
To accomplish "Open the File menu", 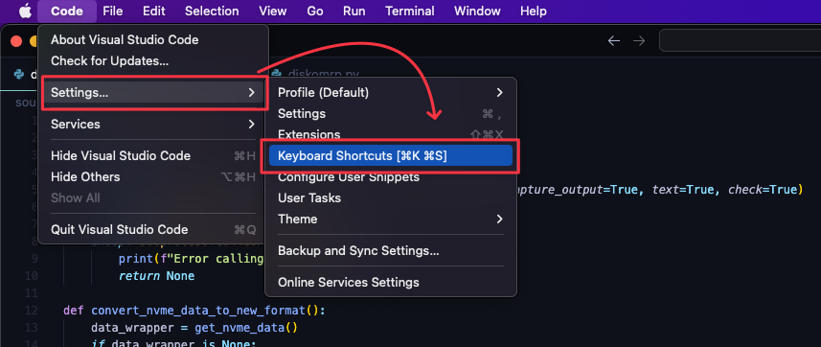I will click(113, 11).
